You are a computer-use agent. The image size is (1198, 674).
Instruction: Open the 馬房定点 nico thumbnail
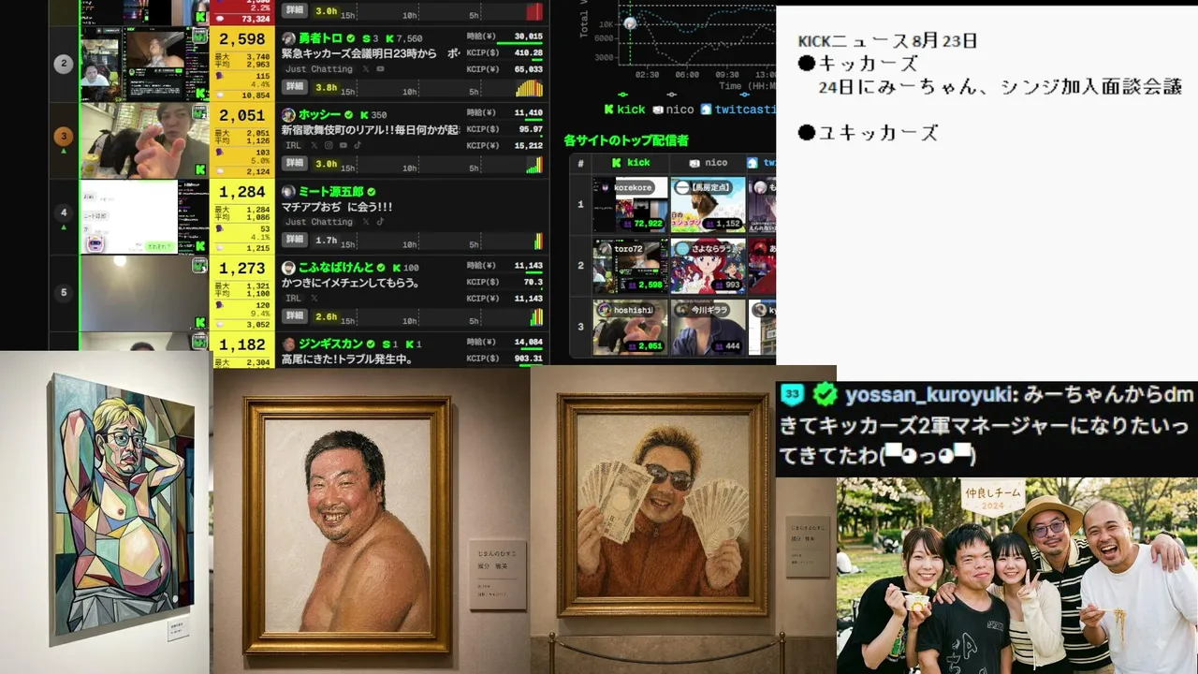coord(709,205)
